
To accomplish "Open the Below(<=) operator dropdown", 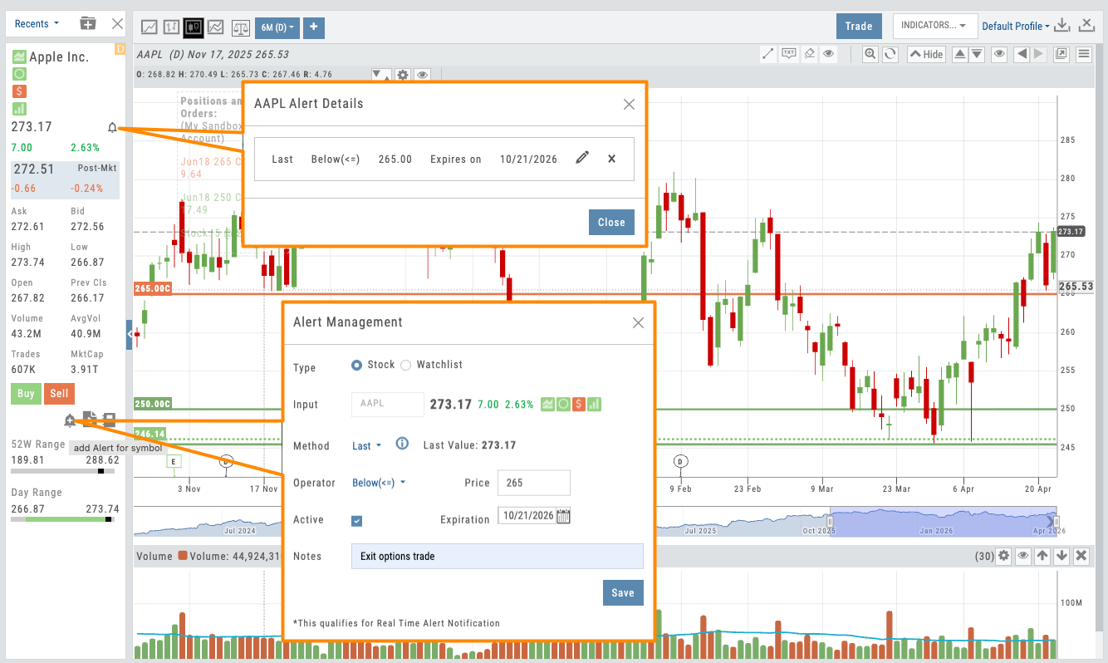I will pos(378,483).
